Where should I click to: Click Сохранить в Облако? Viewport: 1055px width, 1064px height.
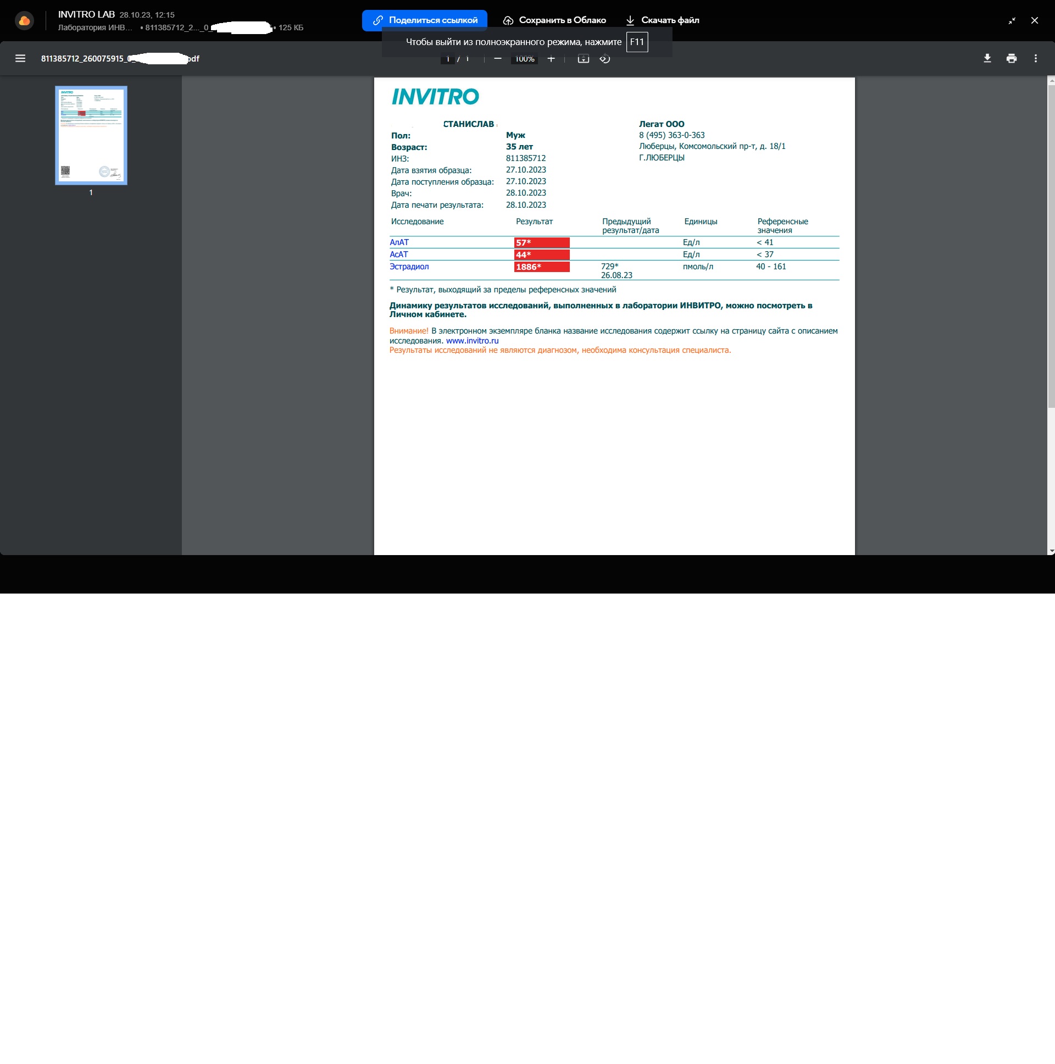[554, 20]
